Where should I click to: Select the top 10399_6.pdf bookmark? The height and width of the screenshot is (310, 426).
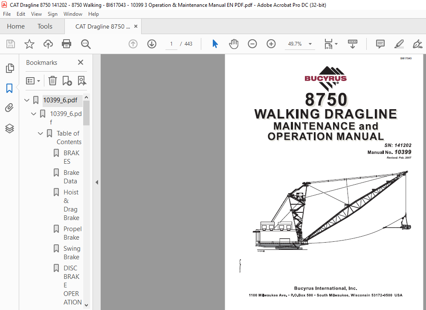(60, 100)
